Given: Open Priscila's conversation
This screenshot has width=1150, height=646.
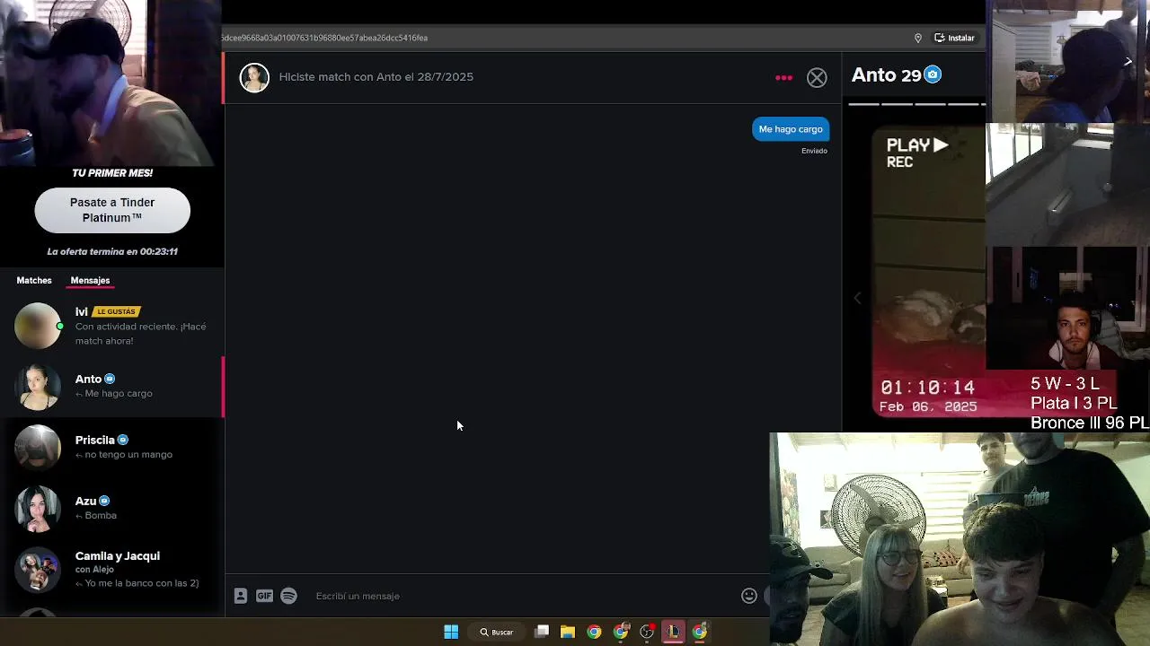Looking at the screenshot, I should pyautogui.click(x=112, y=447).
